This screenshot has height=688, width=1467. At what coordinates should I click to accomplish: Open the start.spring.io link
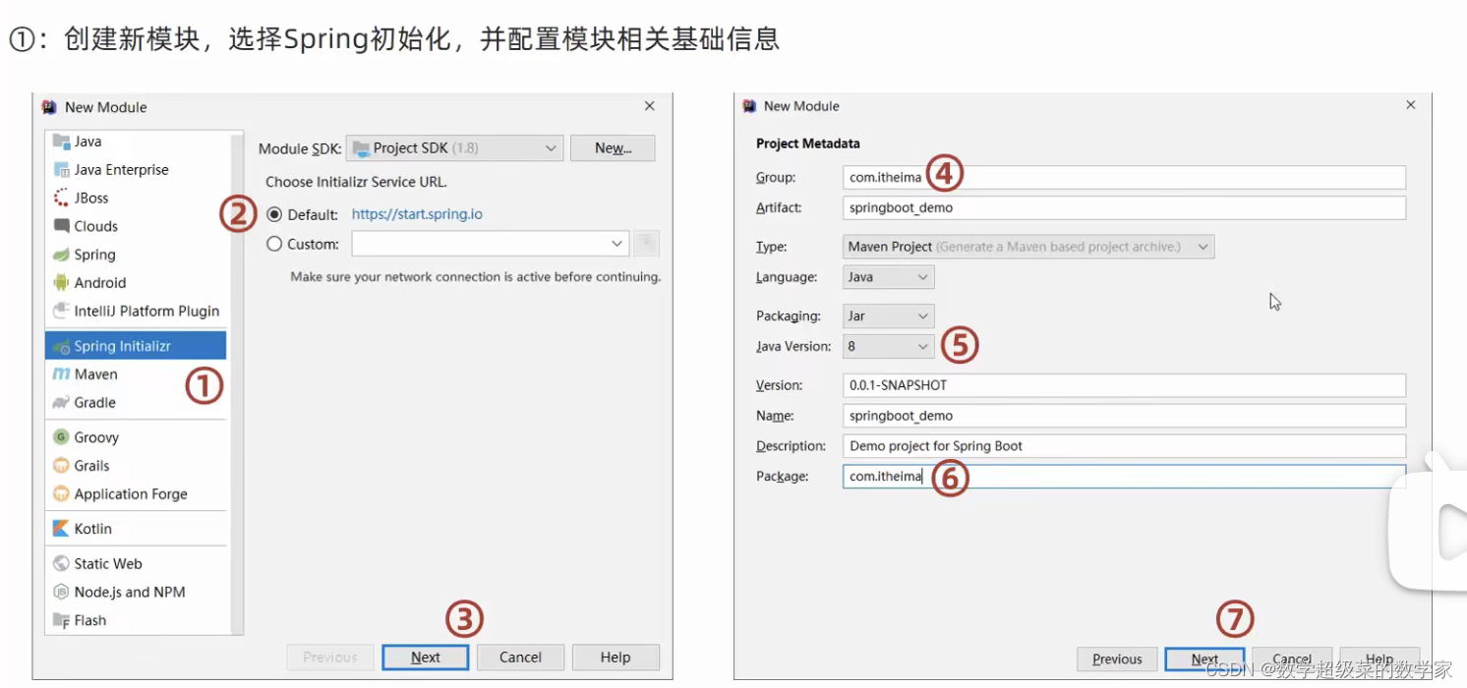tap(417, 214)
